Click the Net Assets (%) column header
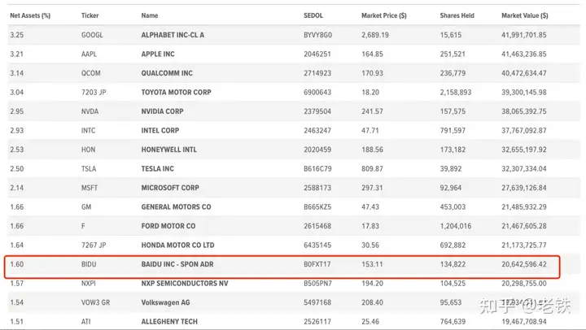The height and width of the screenshot is (330, 586). coord(30,15)
